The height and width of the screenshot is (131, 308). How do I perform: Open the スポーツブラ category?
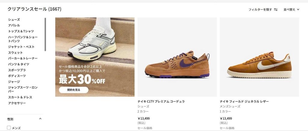point(17,70)
